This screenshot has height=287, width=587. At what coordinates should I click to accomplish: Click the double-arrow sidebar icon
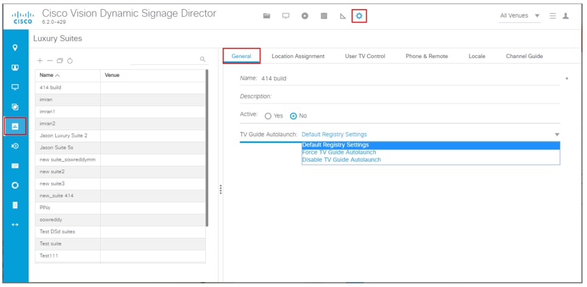(15, 225)
